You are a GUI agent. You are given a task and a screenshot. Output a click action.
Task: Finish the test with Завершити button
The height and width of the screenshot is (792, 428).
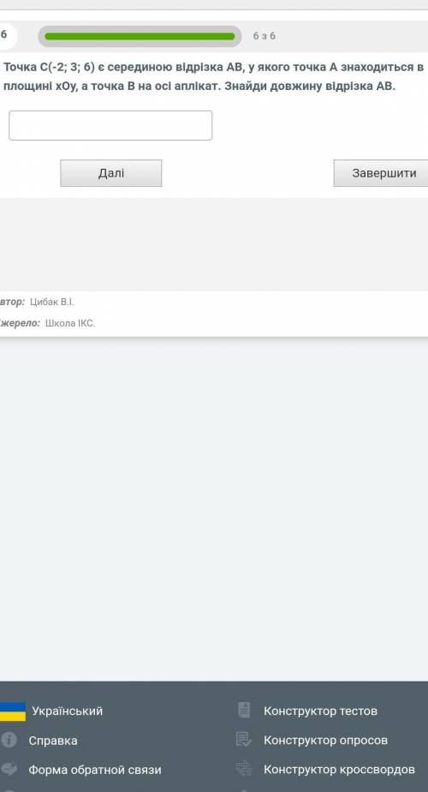(382, 173)
